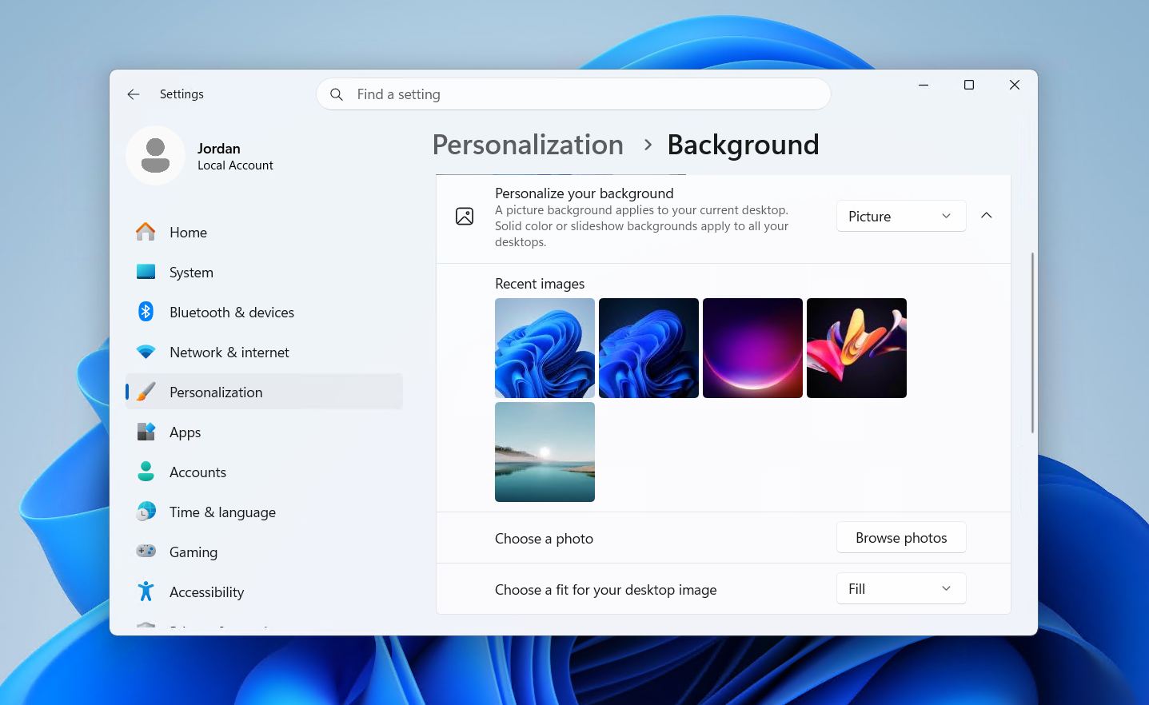Open the Home settings page
This screenshot has width=1149, height=705.
pos(264,232)
